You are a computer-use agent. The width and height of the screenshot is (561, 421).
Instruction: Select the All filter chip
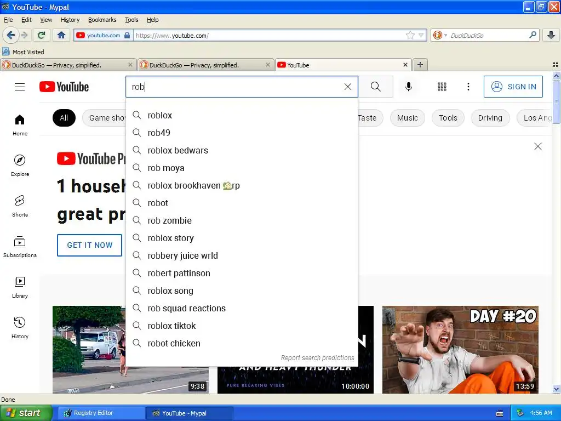64,118
